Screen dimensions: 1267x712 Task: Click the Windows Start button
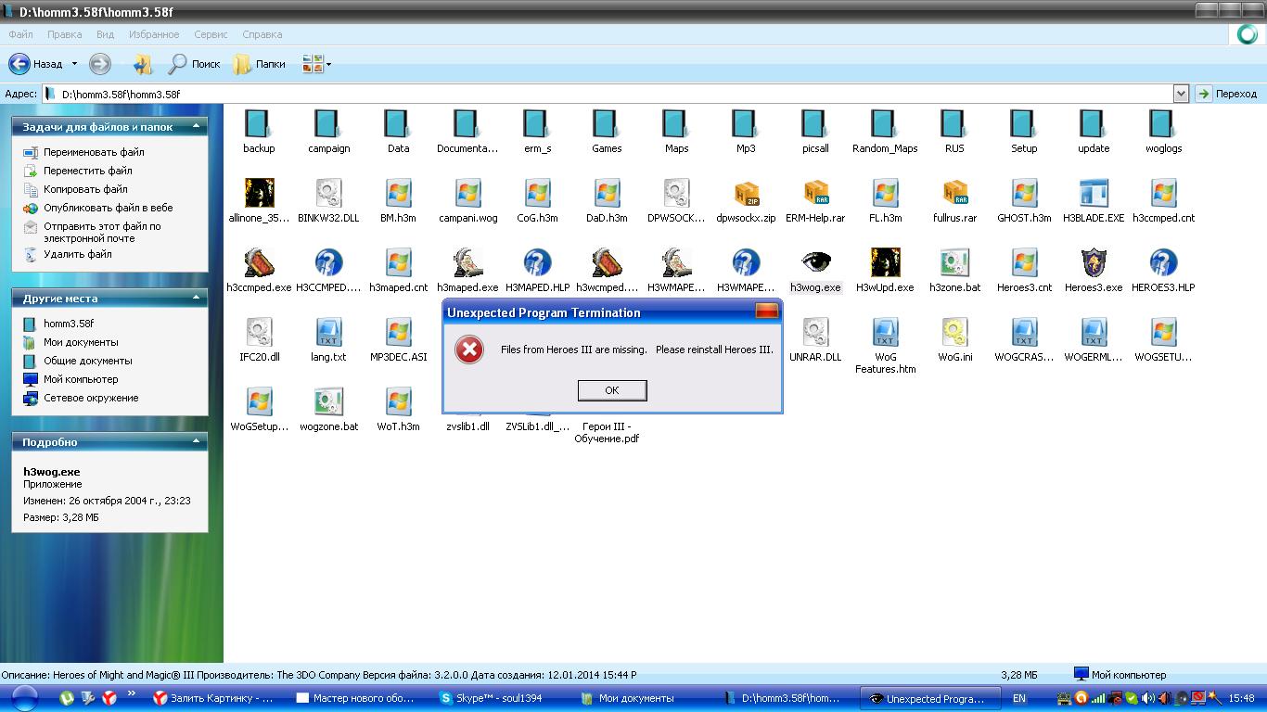click(x=25, y=698)
